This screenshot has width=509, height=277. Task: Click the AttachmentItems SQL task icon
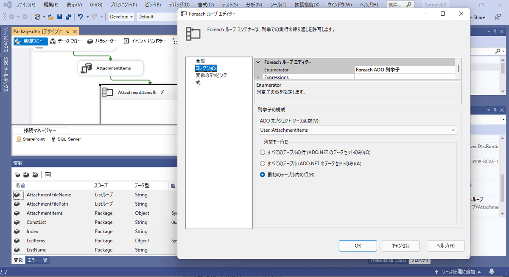[x=86, y=68]
